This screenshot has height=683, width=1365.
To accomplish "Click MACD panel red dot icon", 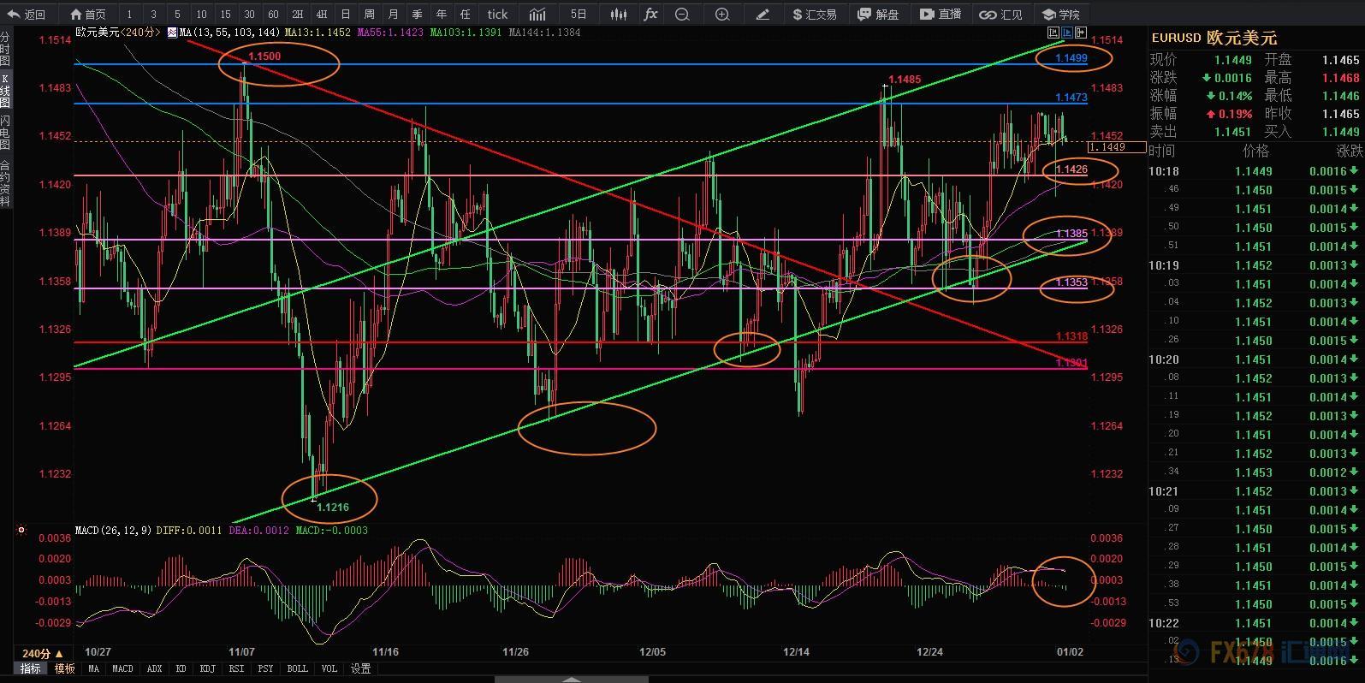I will [x=21, y=530].
